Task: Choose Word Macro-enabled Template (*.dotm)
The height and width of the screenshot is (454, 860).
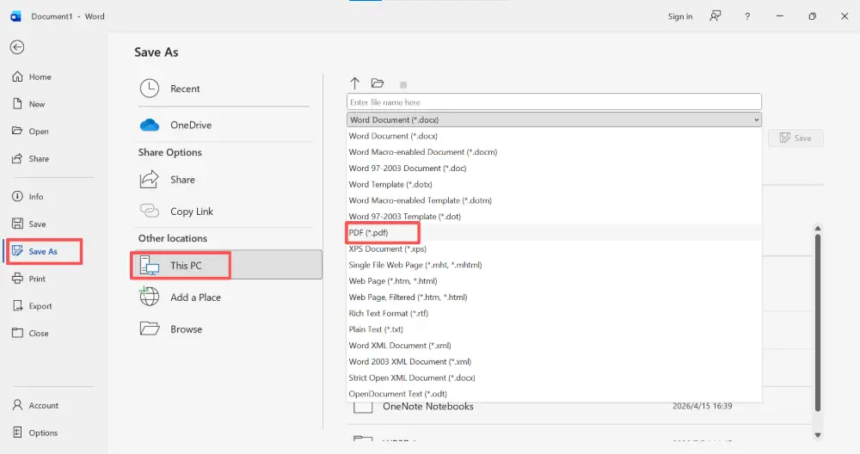Action: click(554, 200)
